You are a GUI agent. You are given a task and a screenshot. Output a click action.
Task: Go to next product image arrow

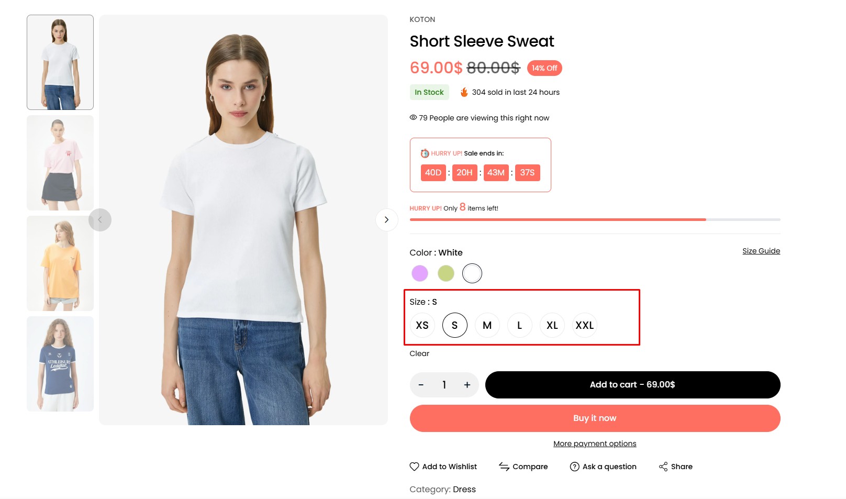[387, 220]
